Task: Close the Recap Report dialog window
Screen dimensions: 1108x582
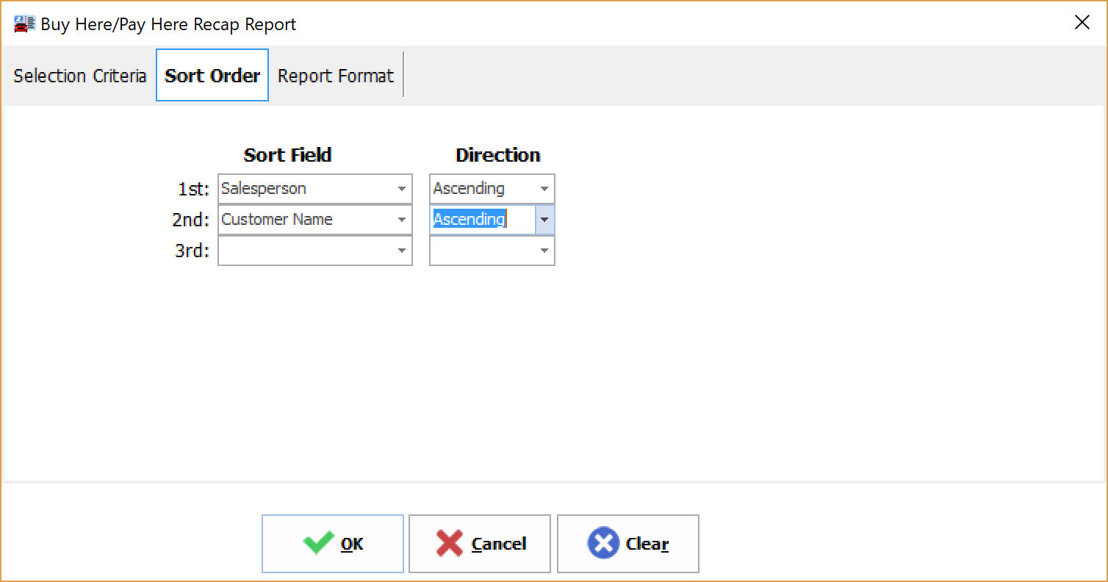Action: [x=1082, y=23]
